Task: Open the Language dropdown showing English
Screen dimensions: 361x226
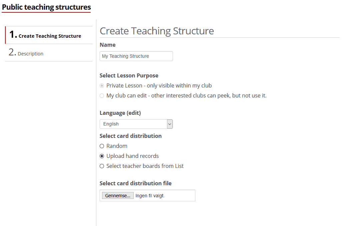Action: coord(133,124)
